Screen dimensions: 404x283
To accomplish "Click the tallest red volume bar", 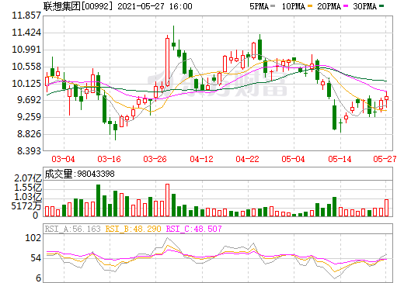I will pyautogui.click(x=167, y=200).
